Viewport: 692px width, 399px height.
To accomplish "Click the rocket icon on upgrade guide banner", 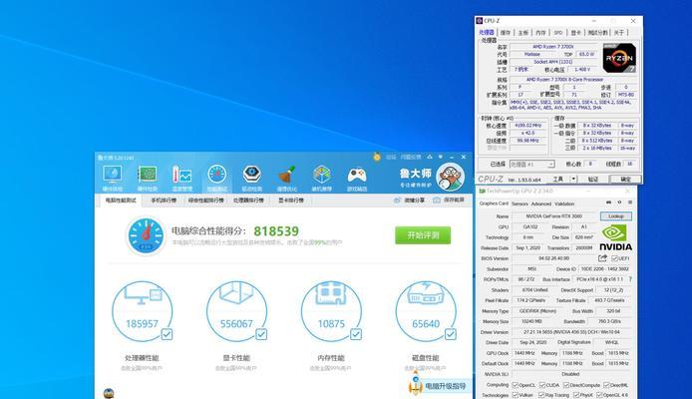I will (415, 383).
